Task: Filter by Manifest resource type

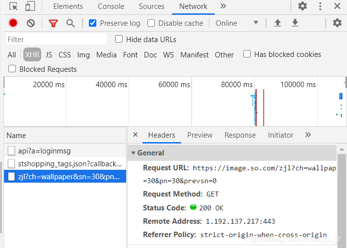Action: (x=194, y=55)
